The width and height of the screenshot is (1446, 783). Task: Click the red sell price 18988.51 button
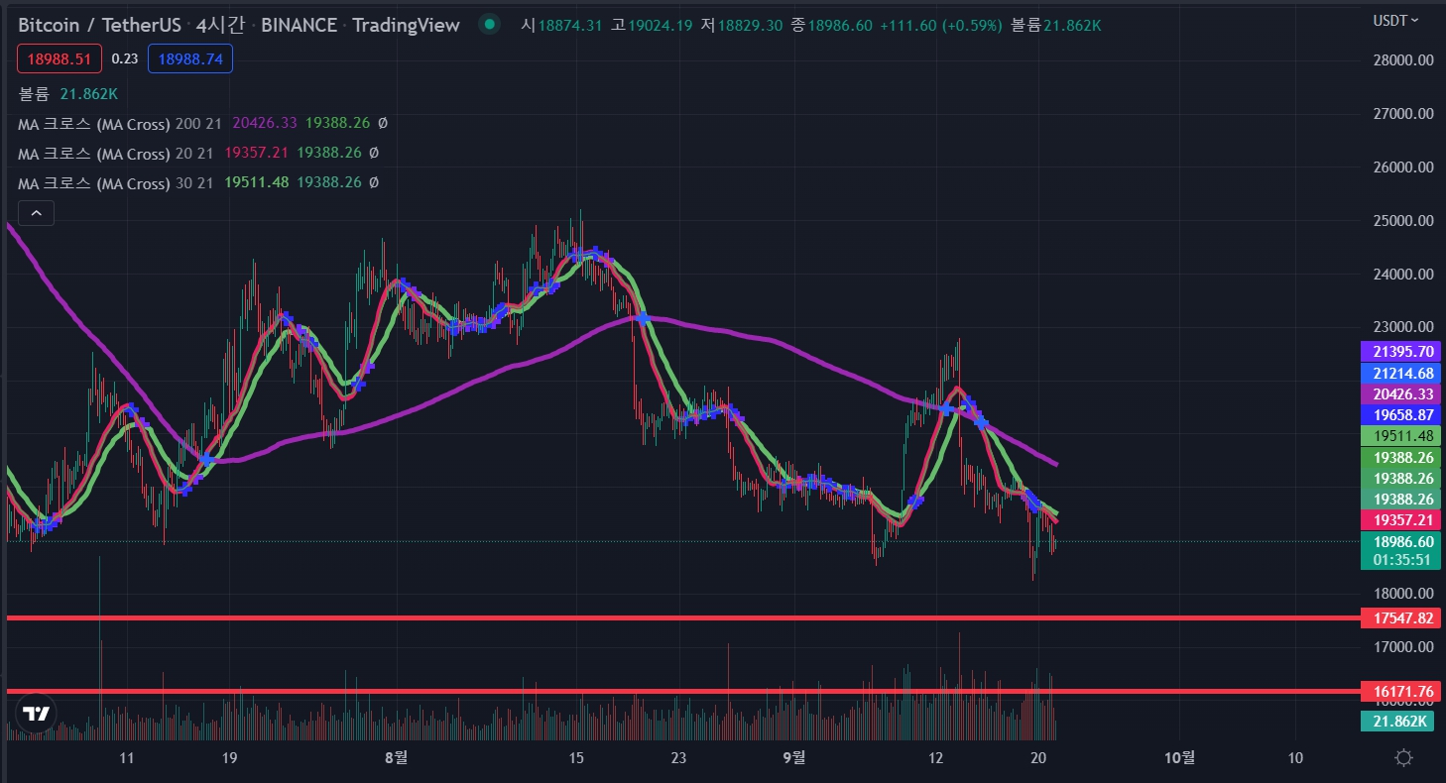[60, 59]
